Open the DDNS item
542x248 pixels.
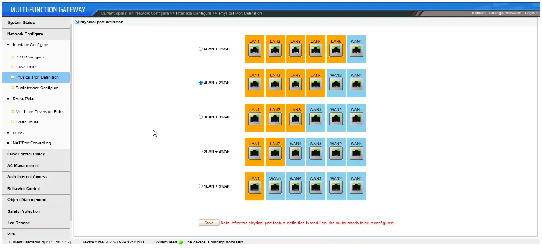pyautogui.click(x=19, y=133)
